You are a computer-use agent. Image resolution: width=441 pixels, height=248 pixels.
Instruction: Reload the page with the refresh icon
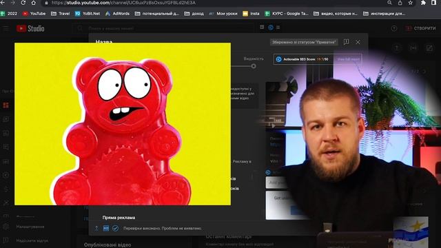[x=23, y=3]
